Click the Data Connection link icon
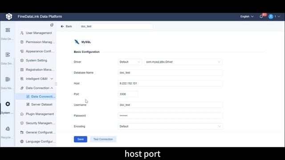The height and width of the screenshot is (160, 285). [22, 88]
